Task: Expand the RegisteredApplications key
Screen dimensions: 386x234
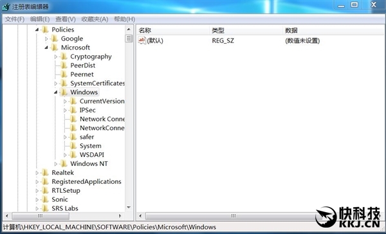Action: pos(37,181)
